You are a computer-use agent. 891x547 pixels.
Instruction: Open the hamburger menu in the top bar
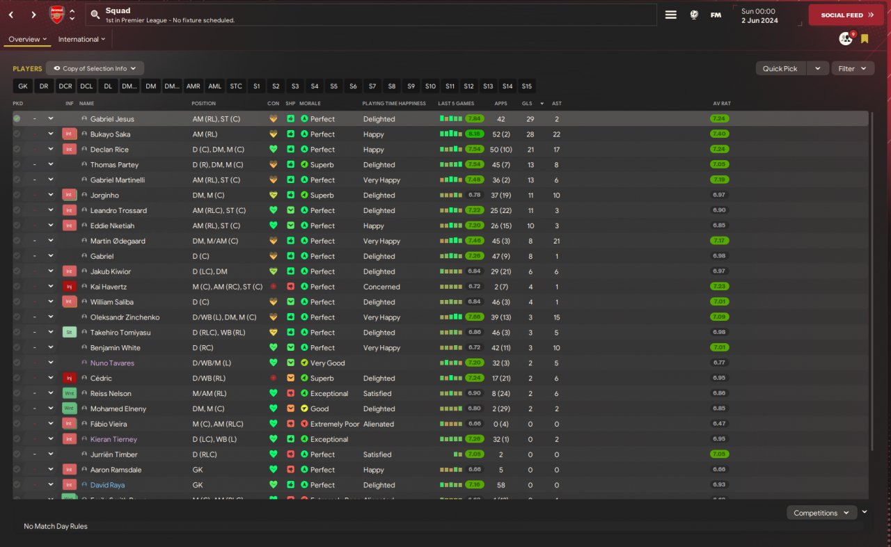tap(671, 15)
